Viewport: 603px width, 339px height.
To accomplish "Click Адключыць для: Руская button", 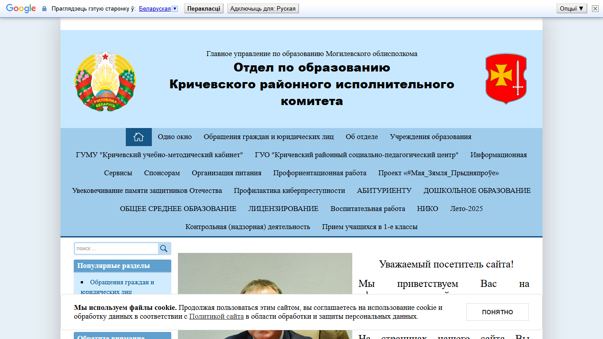I will click(x=263, y=8).
